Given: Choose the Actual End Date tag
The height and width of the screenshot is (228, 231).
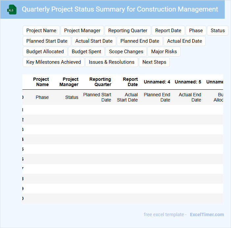Looking at the screenshot, I should pos(185,41).
